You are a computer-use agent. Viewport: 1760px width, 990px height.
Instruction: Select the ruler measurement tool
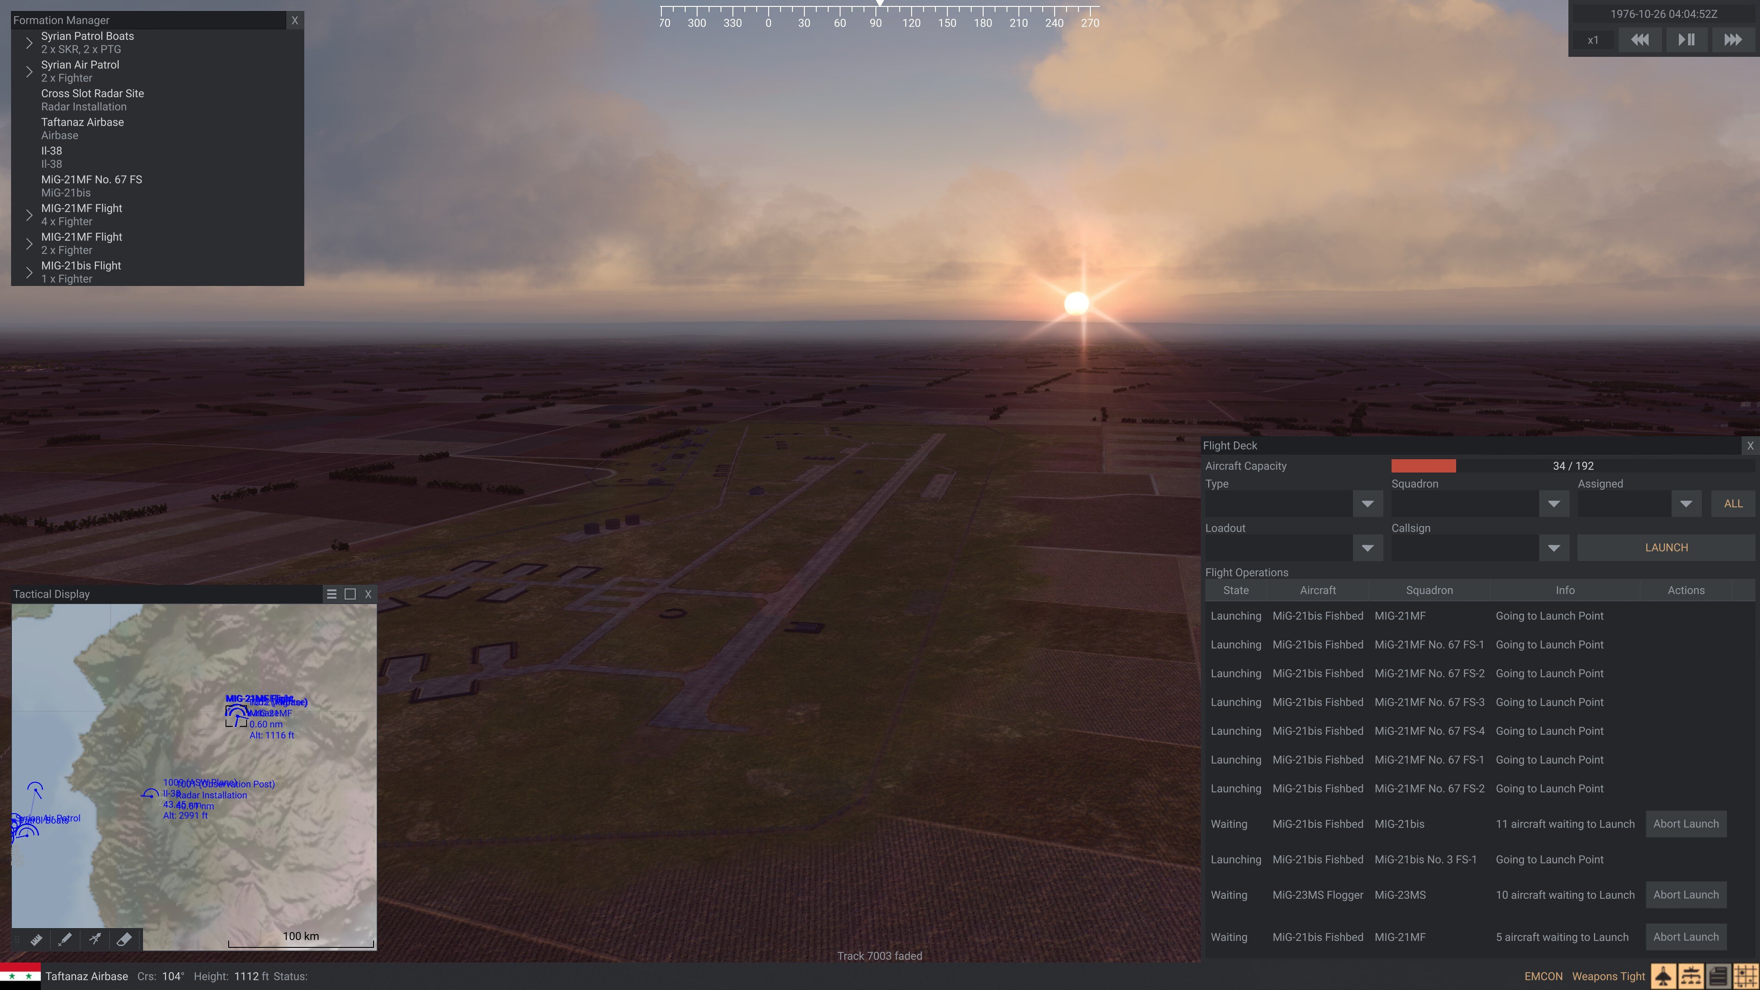(36, 940)
